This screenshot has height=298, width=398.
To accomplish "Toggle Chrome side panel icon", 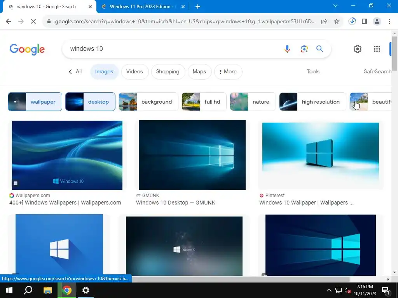I will pos(365,22).
